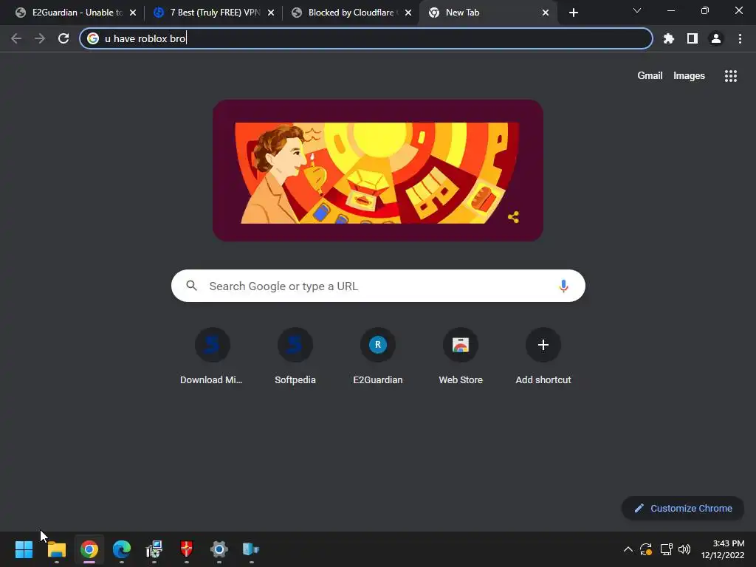756x567 pixels.
Task: Click the browser forward arrow
Action: (40, 38)
